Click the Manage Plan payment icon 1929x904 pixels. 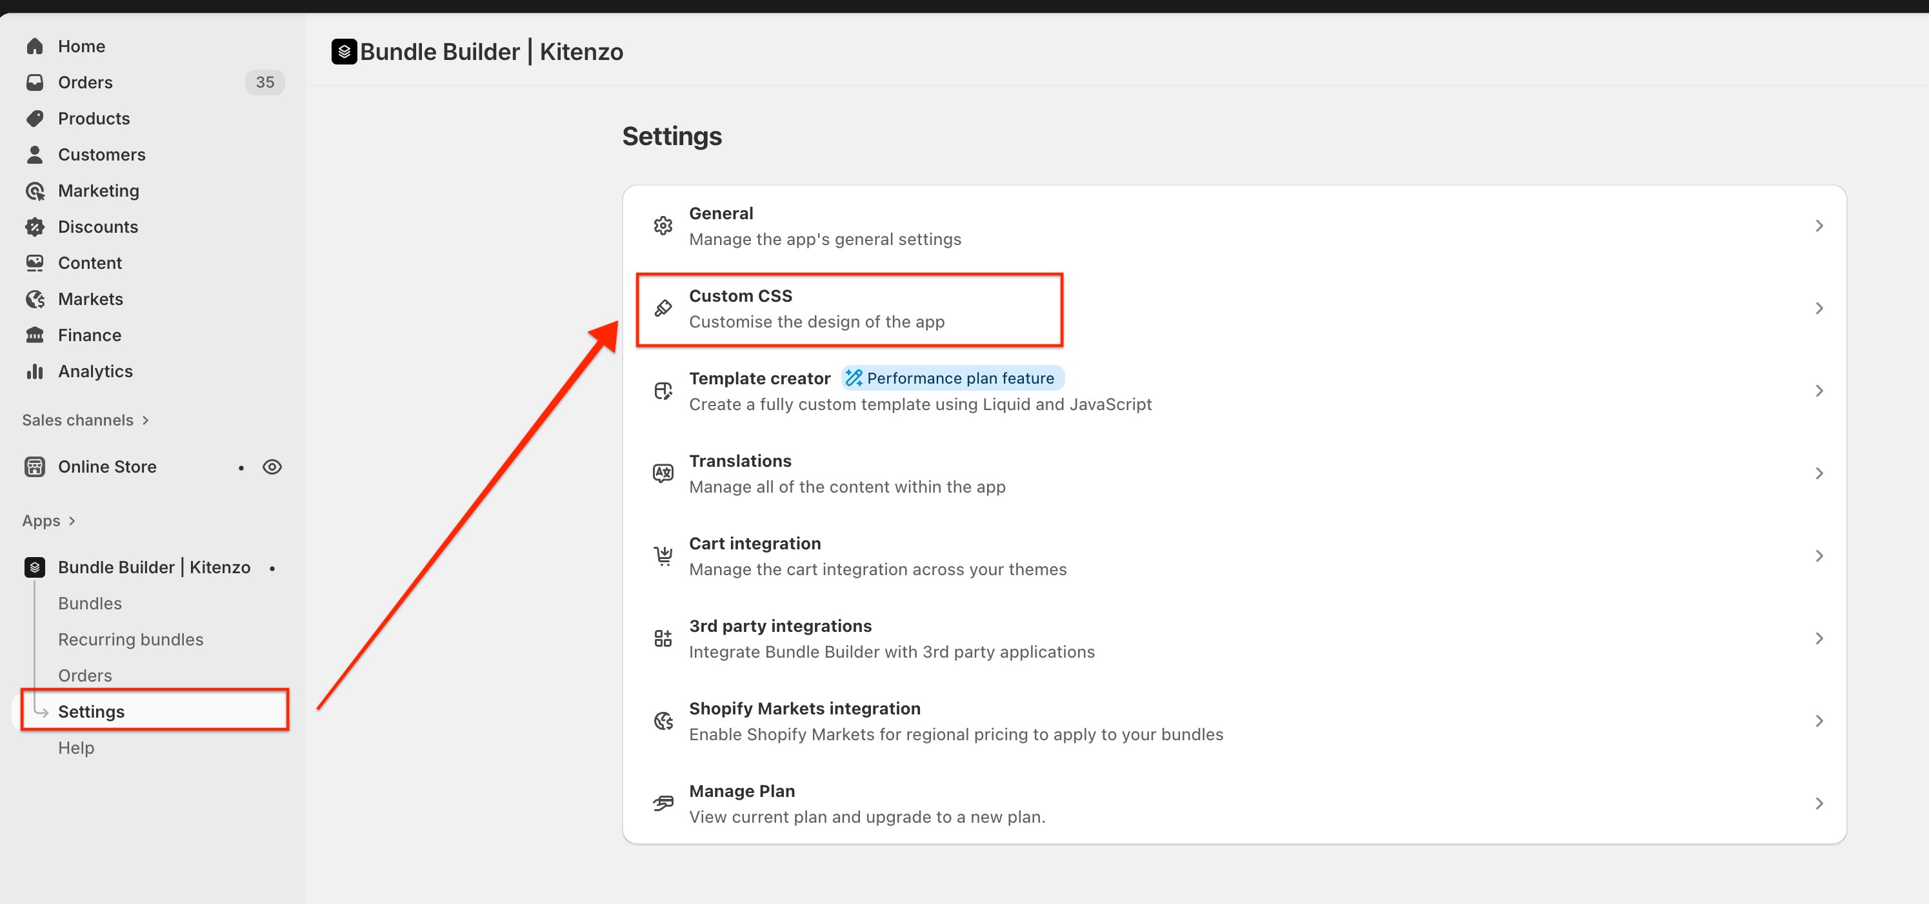coord(663,803)
